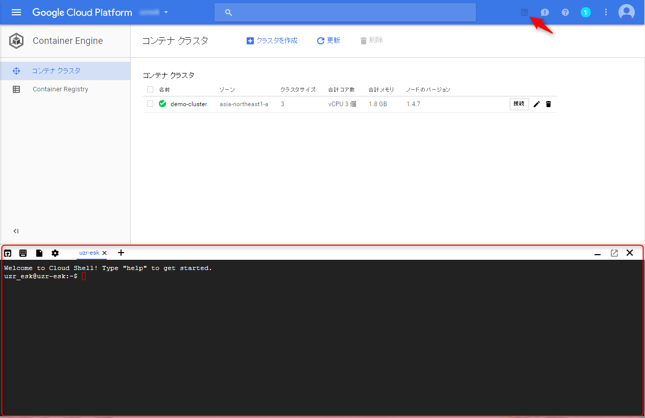The width and height of the screenshot is (645, 418).
Task: Open the three-dot more options menu
Action: [606, 12]
